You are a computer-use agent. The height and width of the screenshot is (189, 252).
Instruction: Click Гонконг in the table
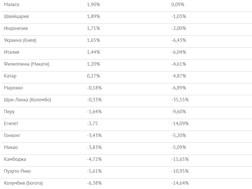[12, 136]
